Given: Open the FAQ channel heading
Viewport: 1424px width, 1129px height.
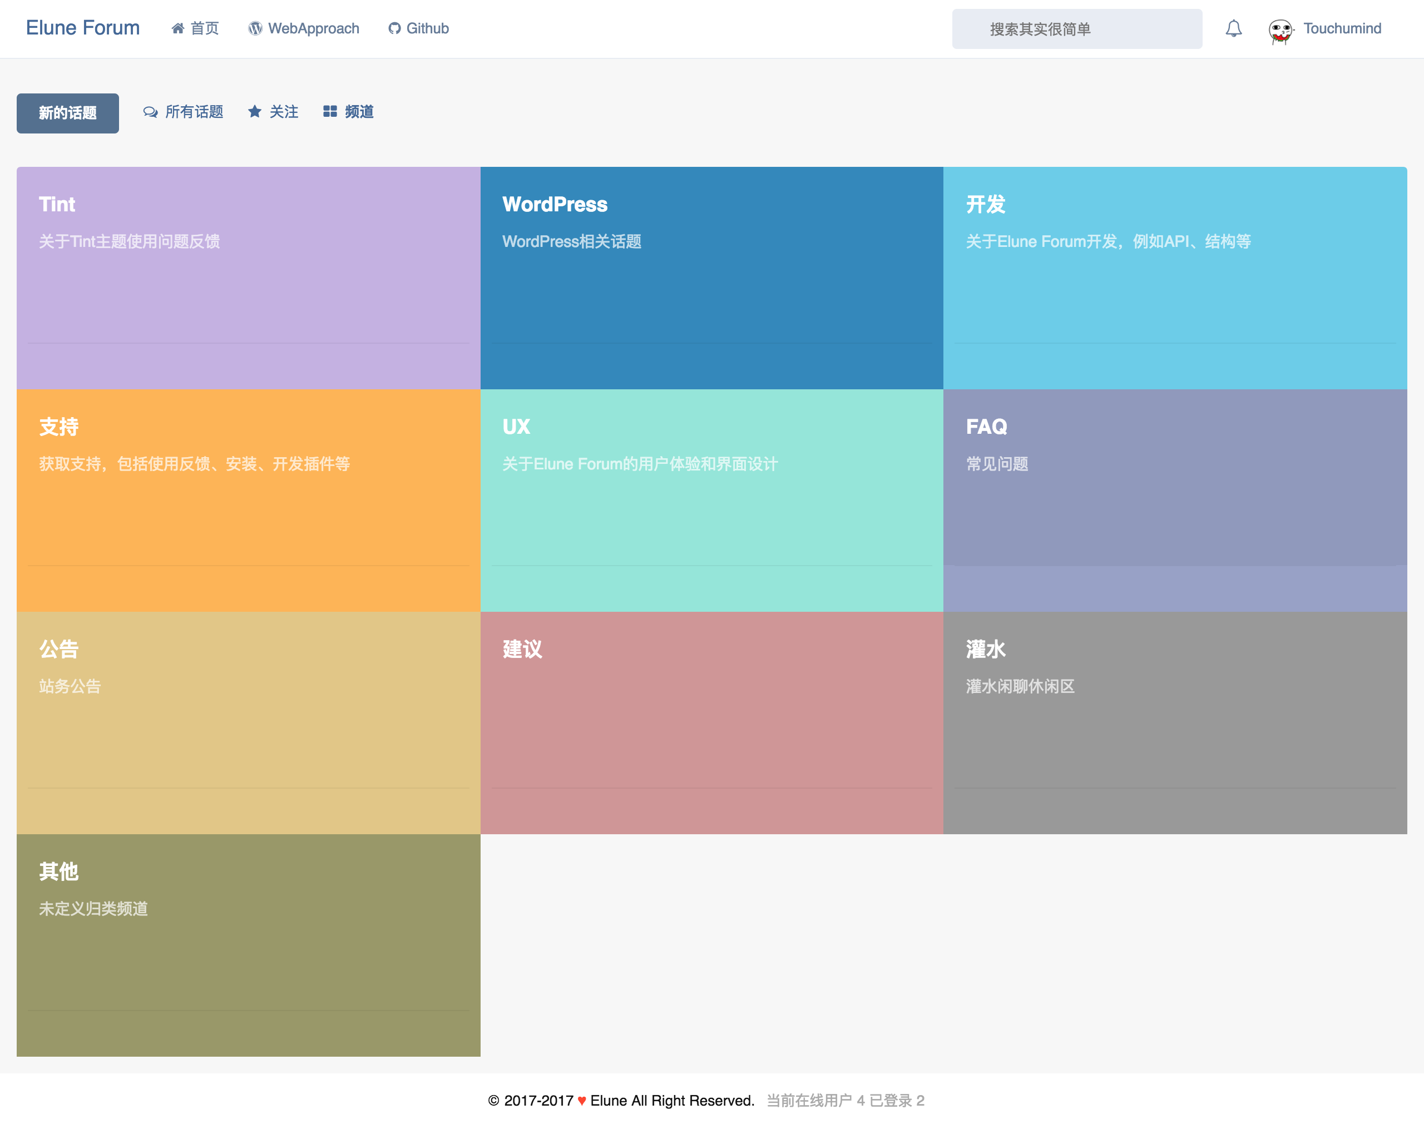Looking at the screenshot, I should (986, 427).
